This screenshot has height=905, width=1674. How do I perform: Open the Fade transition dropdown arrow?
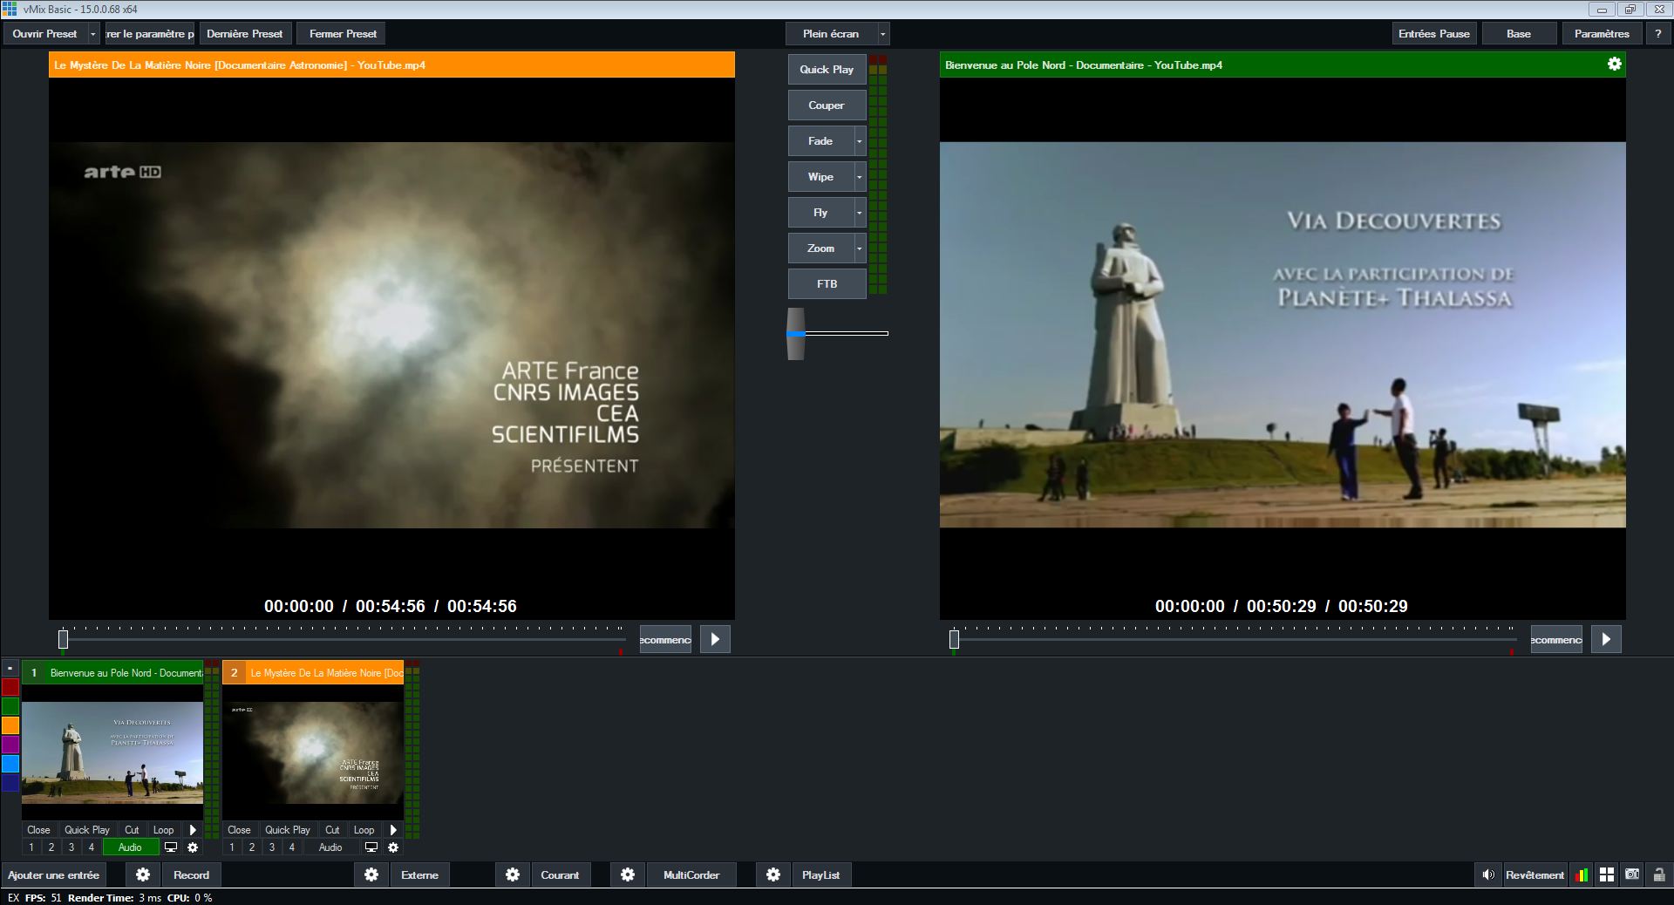[x=860, y=141]
